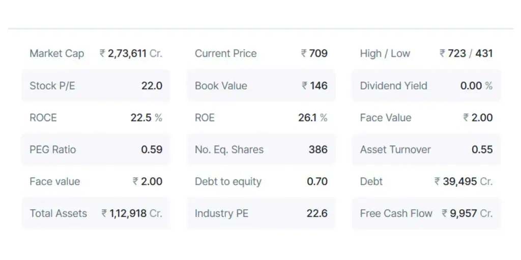Click the total assets value ₹ 1,12,918 Cr.
Image resolution: width=521 pixels, height=260 pixels.
point(132,214)
